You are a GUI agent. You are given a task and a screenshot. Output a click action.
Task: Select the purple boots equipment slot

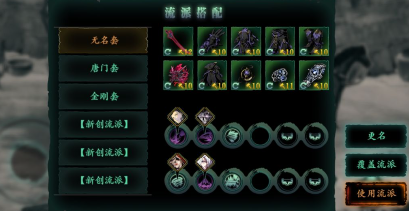click(314, 42)
